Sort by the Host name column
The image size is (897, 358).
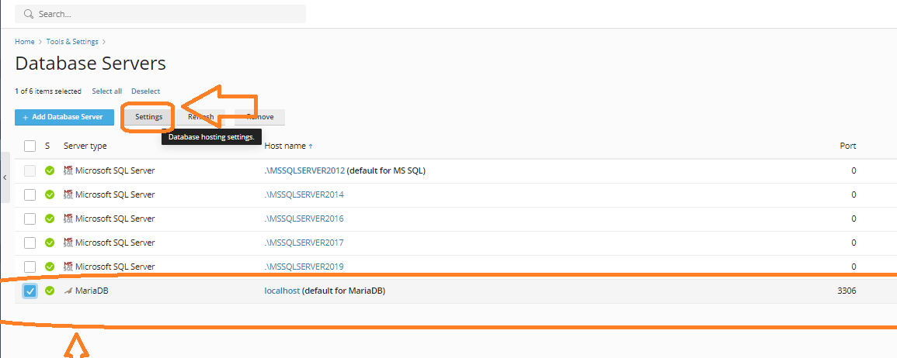coord(285,146)
